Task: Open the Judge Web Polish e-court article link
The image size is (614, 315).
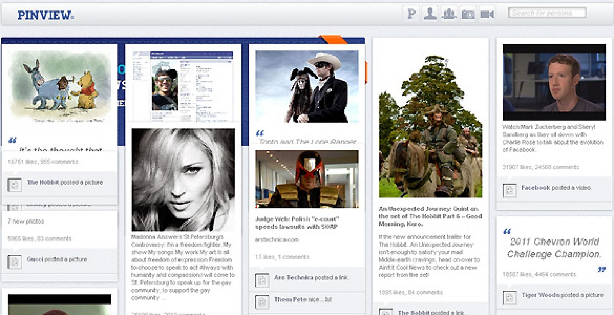Action: (x=297, y=223)
